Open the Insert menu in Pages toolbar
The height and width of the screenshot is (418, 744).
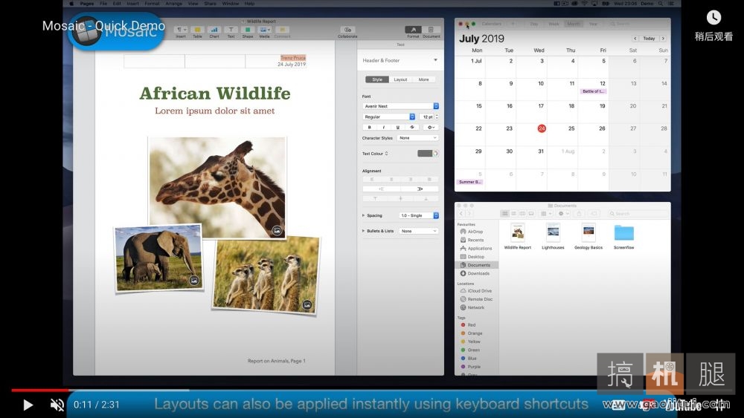(x=181, y=32)
